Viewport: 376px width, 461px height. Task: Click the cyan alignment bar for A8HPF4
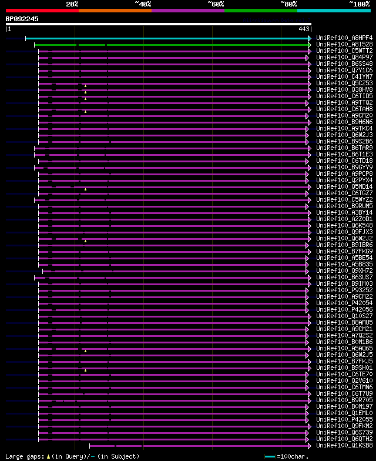(167, 39)
